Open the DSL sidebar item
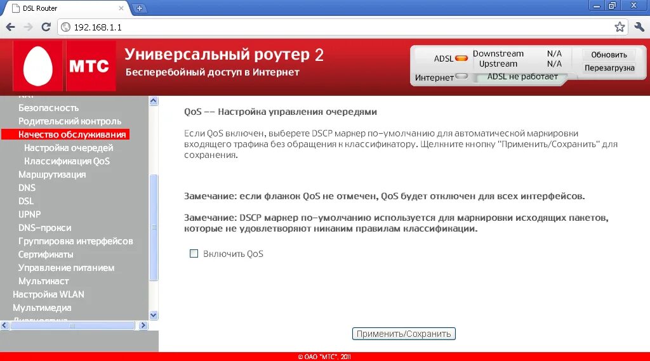This screenshot has height=361, width=650. (25, 201)
